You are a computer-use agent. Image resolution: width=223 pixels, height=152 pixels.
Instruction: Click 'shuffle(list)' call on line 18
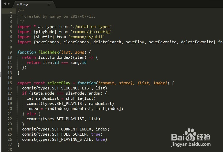81,98
